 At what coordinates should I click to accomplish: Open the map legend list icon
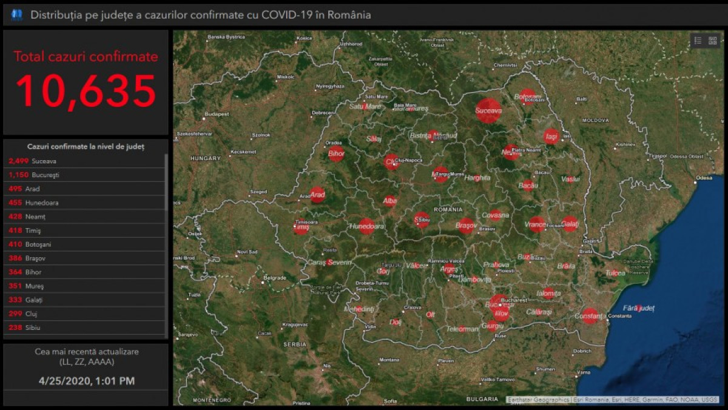tap(698, 41)
